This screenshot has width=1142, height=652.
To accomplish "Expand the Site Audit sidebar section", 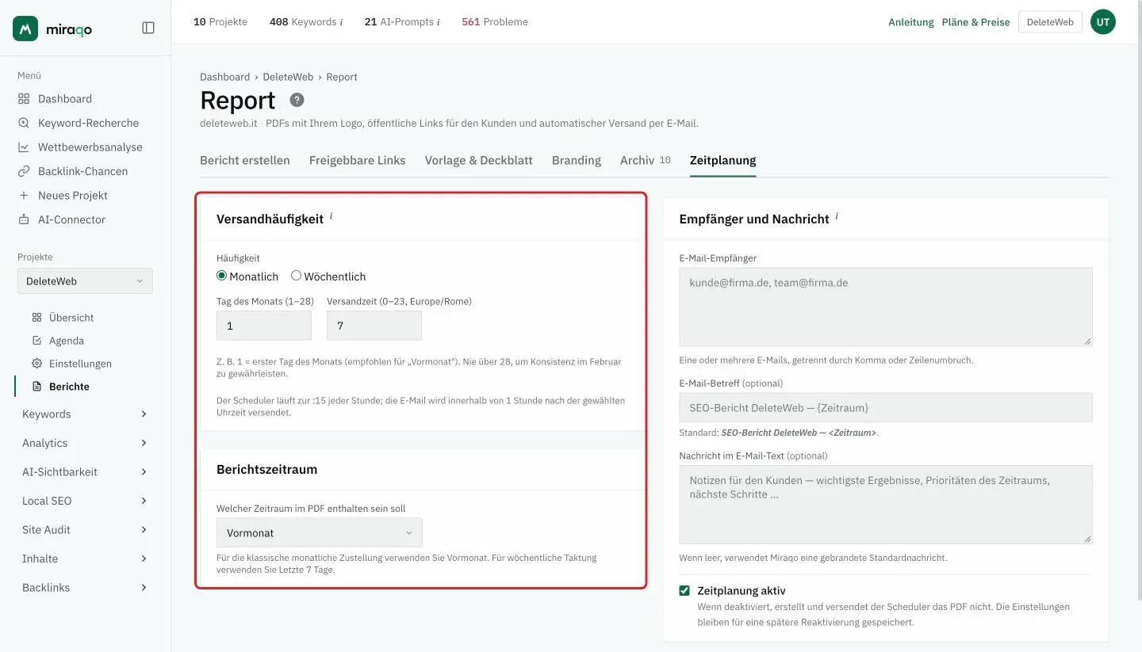I will 85,530.
